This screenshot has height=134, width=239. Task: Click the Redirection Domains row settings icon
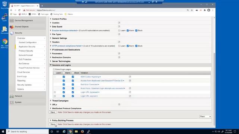click(119, 57)
